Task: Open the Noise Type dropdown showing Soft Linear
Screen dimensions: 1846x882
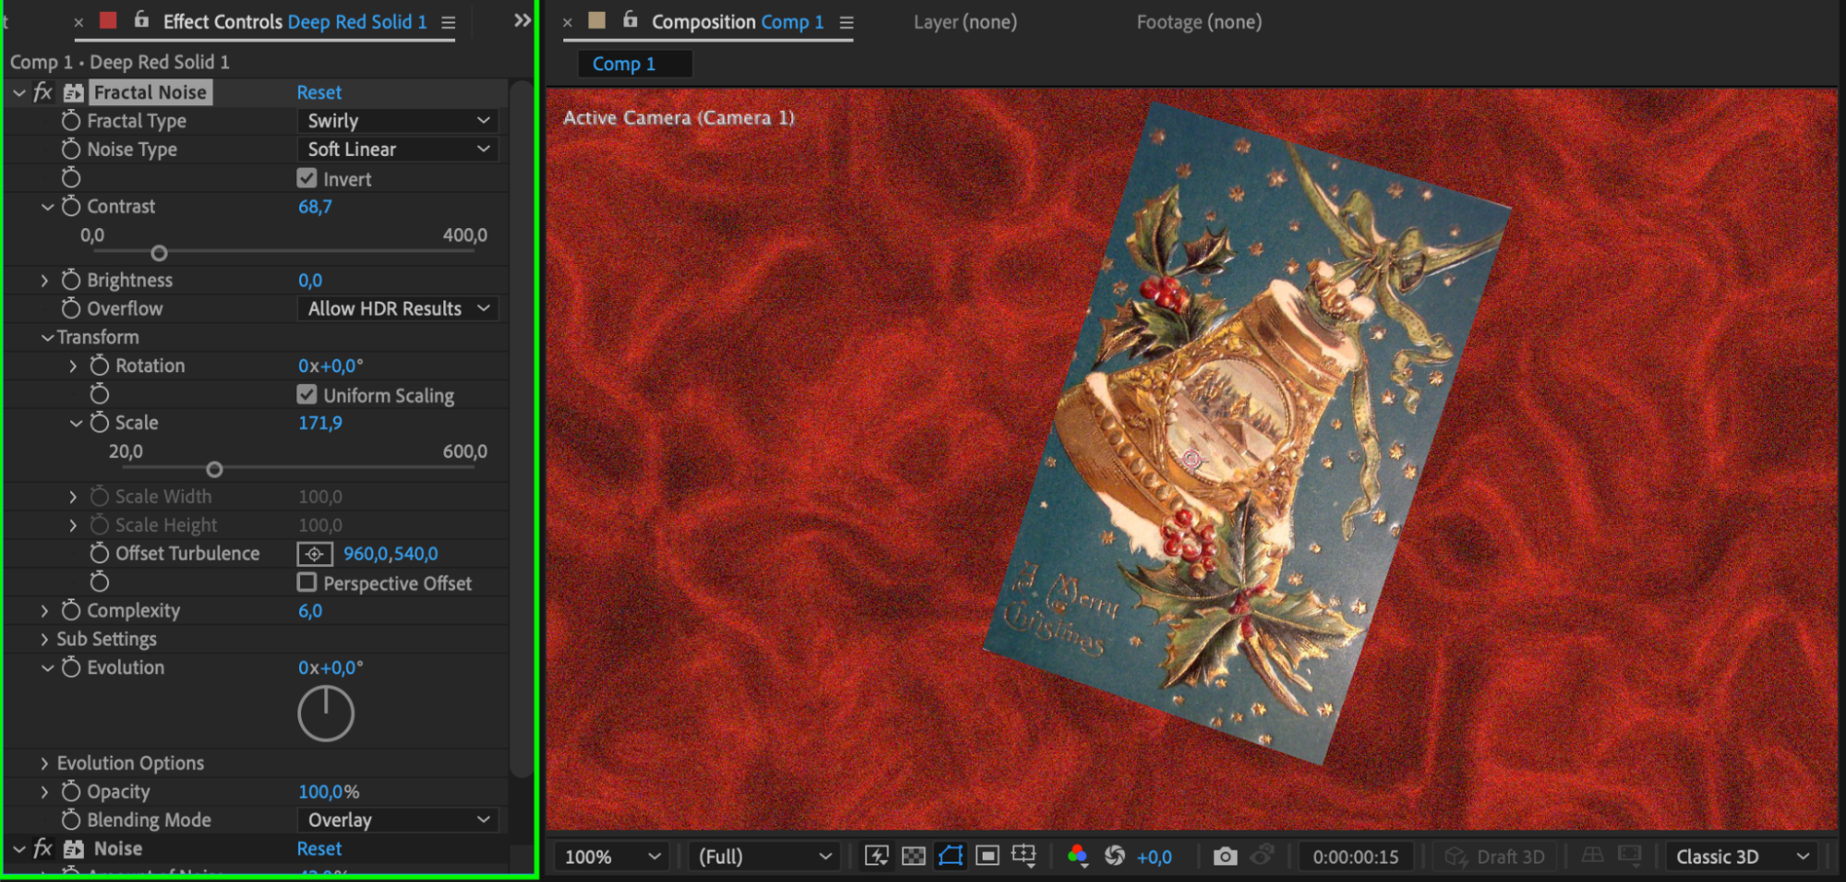Action: 398,150
